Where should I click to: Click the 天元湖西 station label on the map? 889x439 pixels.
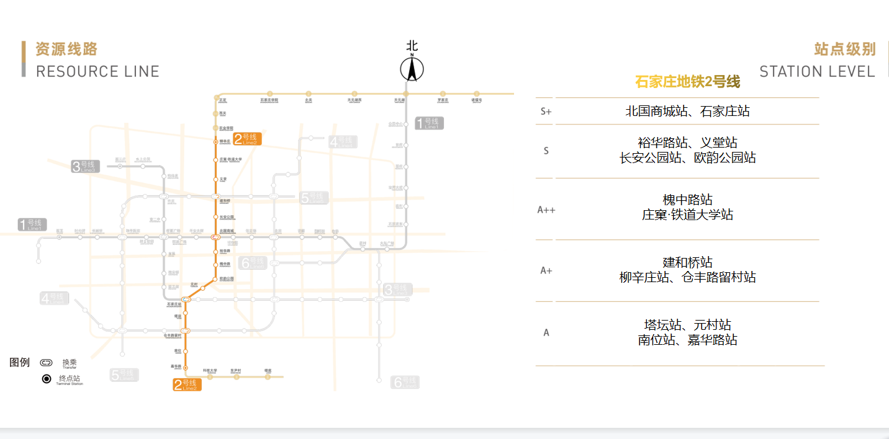pyautogui.click(x=354, y=100)
